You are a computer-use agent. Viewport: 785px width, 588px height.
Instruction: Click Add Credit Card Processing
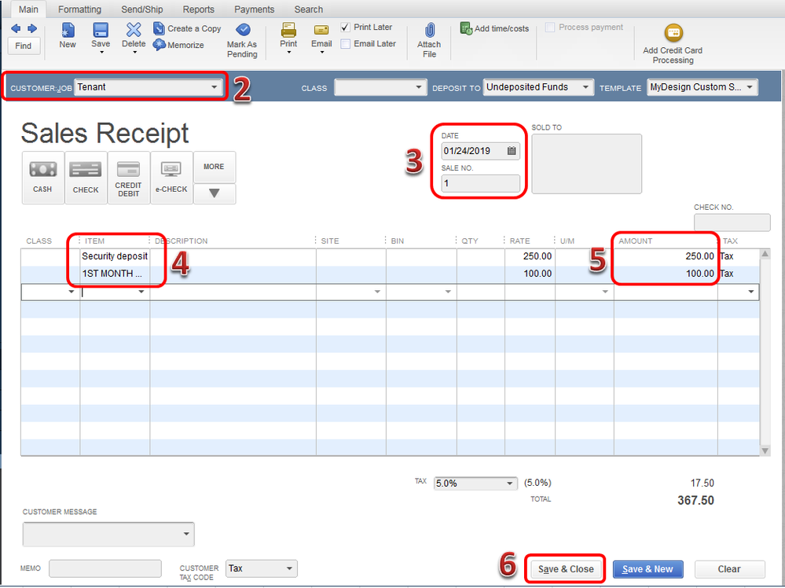pos(673,44)
